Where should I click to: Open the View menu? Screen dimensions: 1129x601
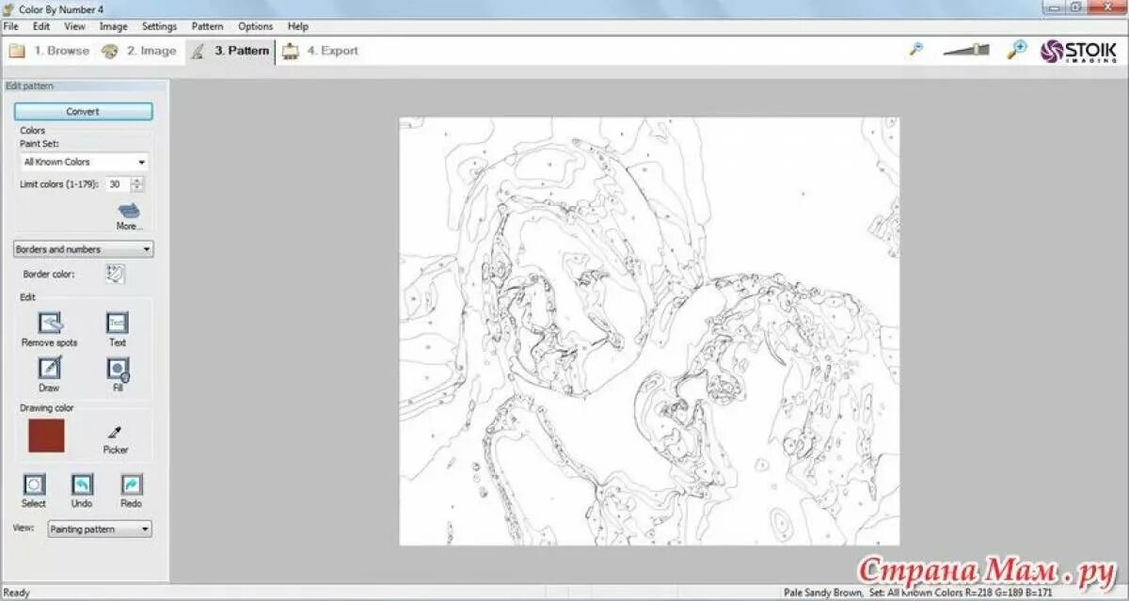[x=74, y=26]
